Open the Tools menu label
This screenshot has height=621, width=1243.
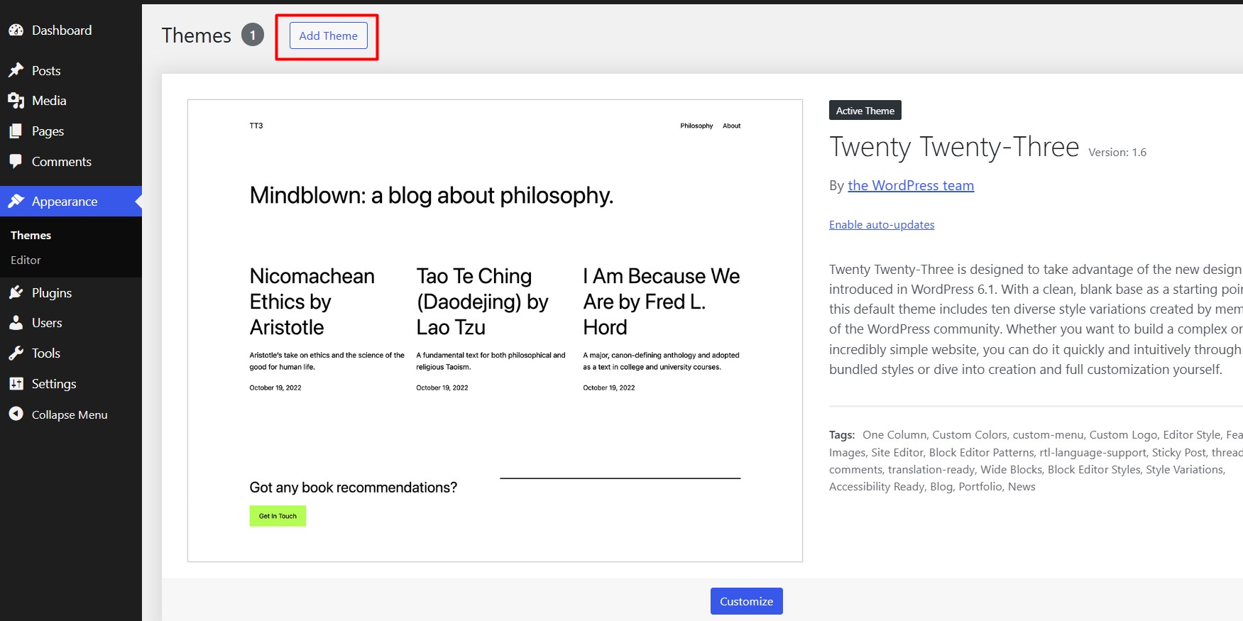(46, 353)
